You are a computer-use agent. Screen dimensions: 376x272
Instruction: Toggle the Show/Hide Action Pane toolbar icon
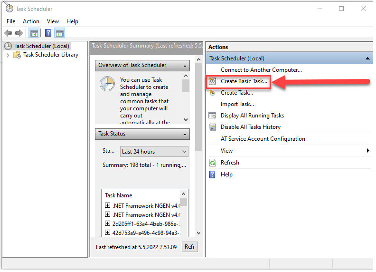tap(59, 33)
